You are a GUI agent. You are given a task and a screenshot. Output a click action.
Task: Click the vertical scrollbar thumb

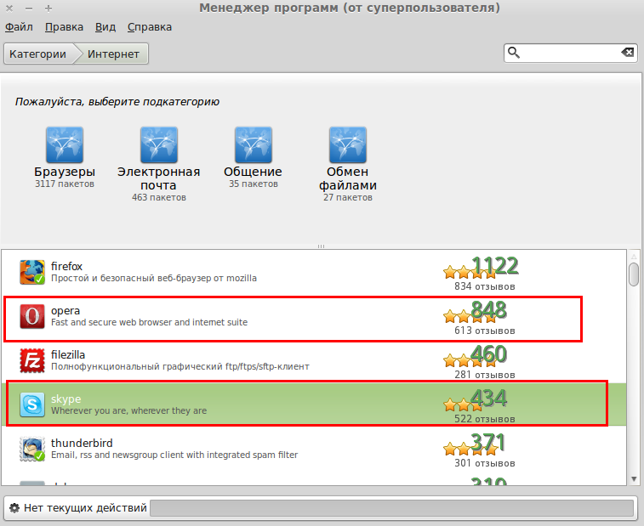point(634,274)
